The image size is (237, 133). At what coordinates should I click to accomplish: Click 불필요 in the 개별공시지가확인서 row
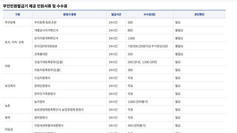coord(179,30)
